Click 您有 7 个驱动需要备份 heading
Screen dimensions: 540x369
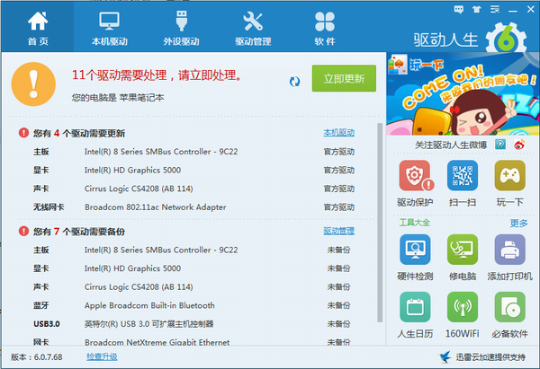click(x=79, y=232)
